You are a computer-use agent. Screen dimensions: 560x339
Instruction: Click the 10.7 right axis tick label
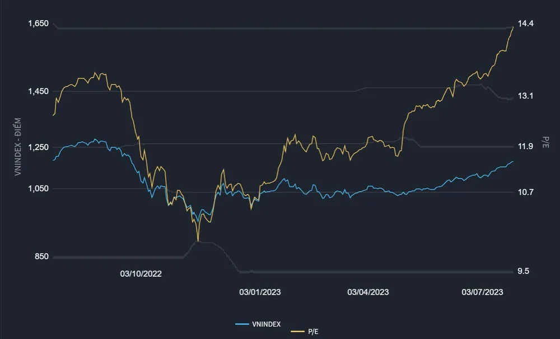[526, 192]
